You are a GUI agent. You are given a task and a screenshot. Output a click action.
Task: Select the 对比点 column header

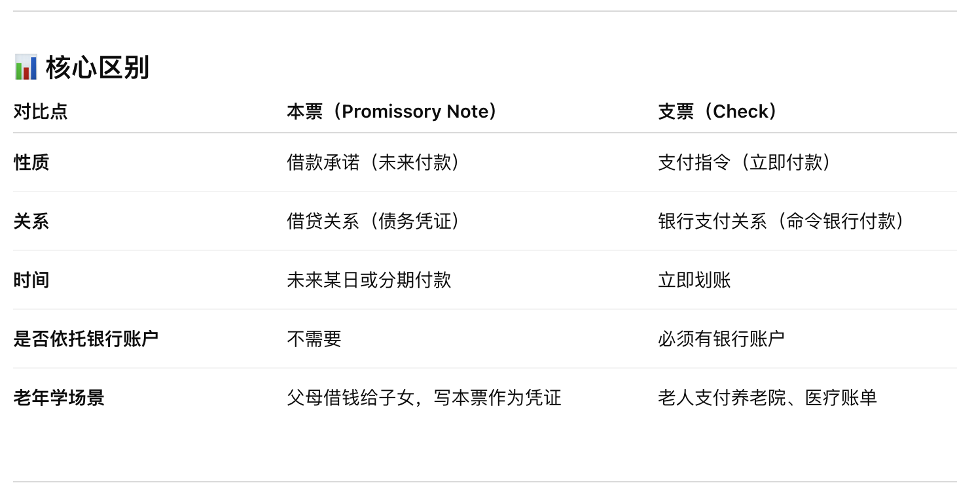41,112
